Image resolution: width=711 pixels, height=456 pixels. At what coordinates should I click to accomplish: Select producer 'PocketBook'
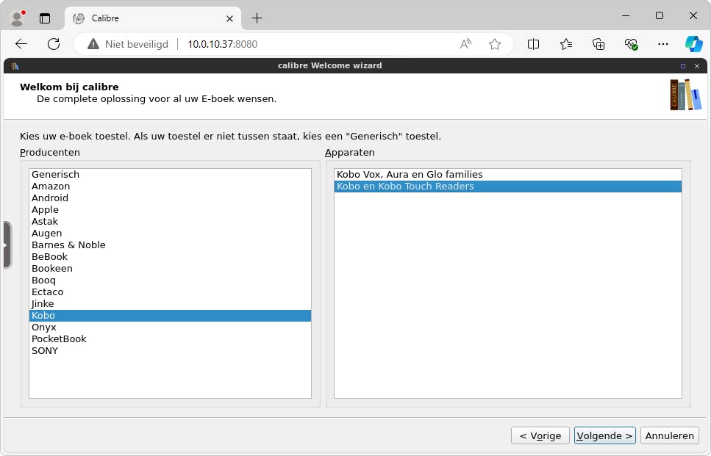[x=170, y=339]
